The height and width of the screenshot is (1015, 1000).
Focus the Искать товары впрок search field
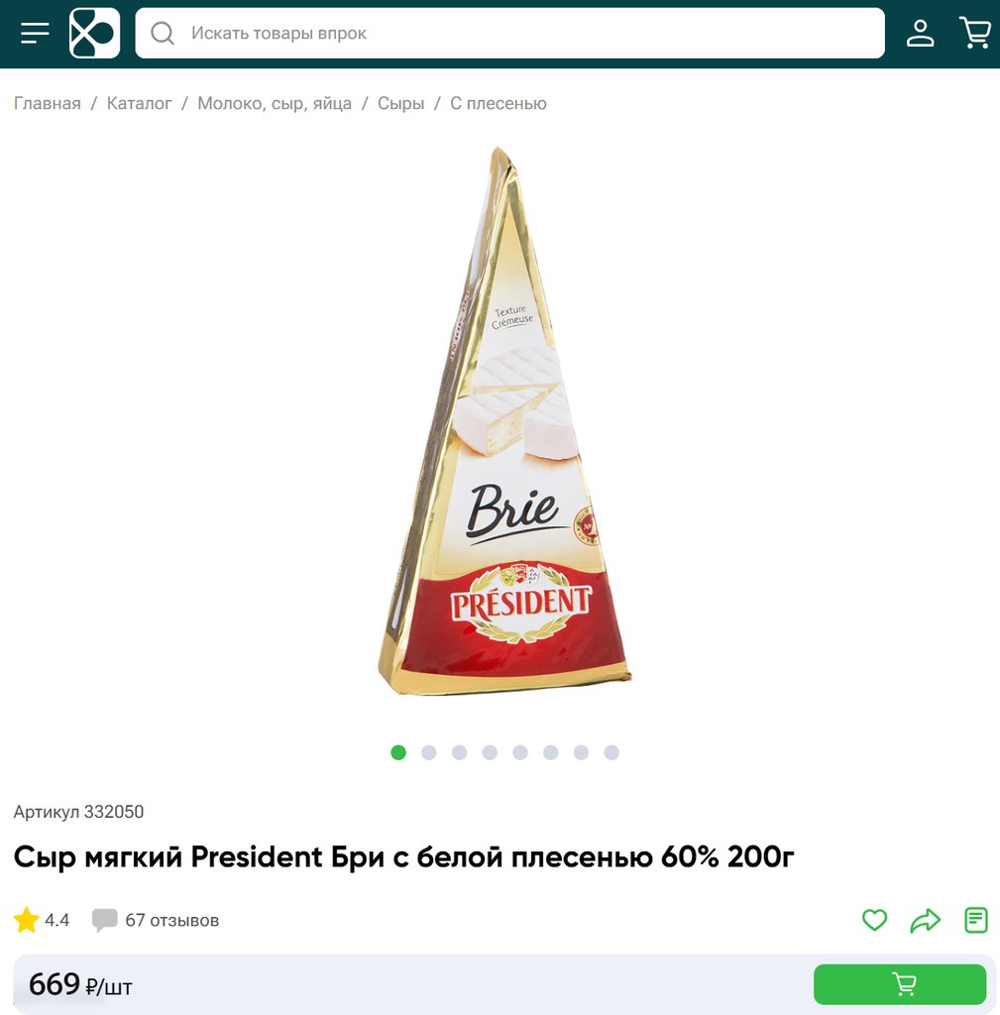(510, 33)
